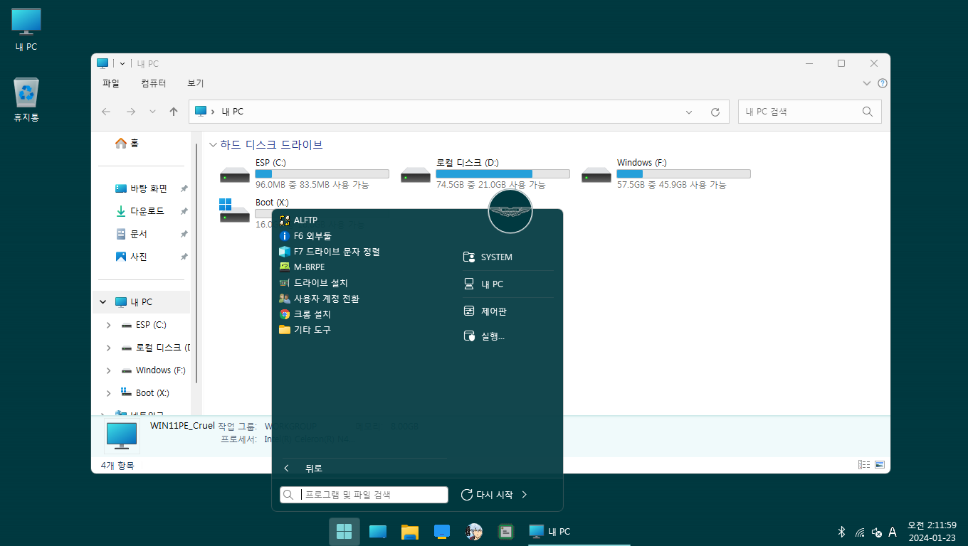968x546 pixels.
Task: Select the 휴지통 desktop icon
Action: point(26,100)
